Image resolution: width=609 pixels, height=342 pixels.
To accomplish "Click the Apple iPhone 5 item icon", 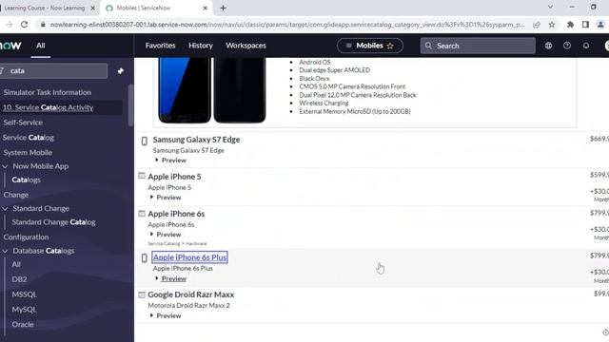I will tap(142, 176).
